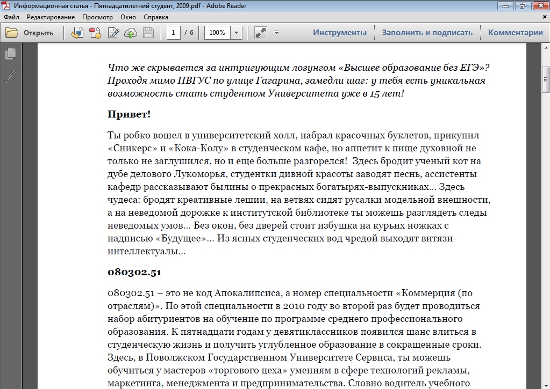
Task: Click the save diskette icon
Action: pyautogui.click(x=148, y=33)
